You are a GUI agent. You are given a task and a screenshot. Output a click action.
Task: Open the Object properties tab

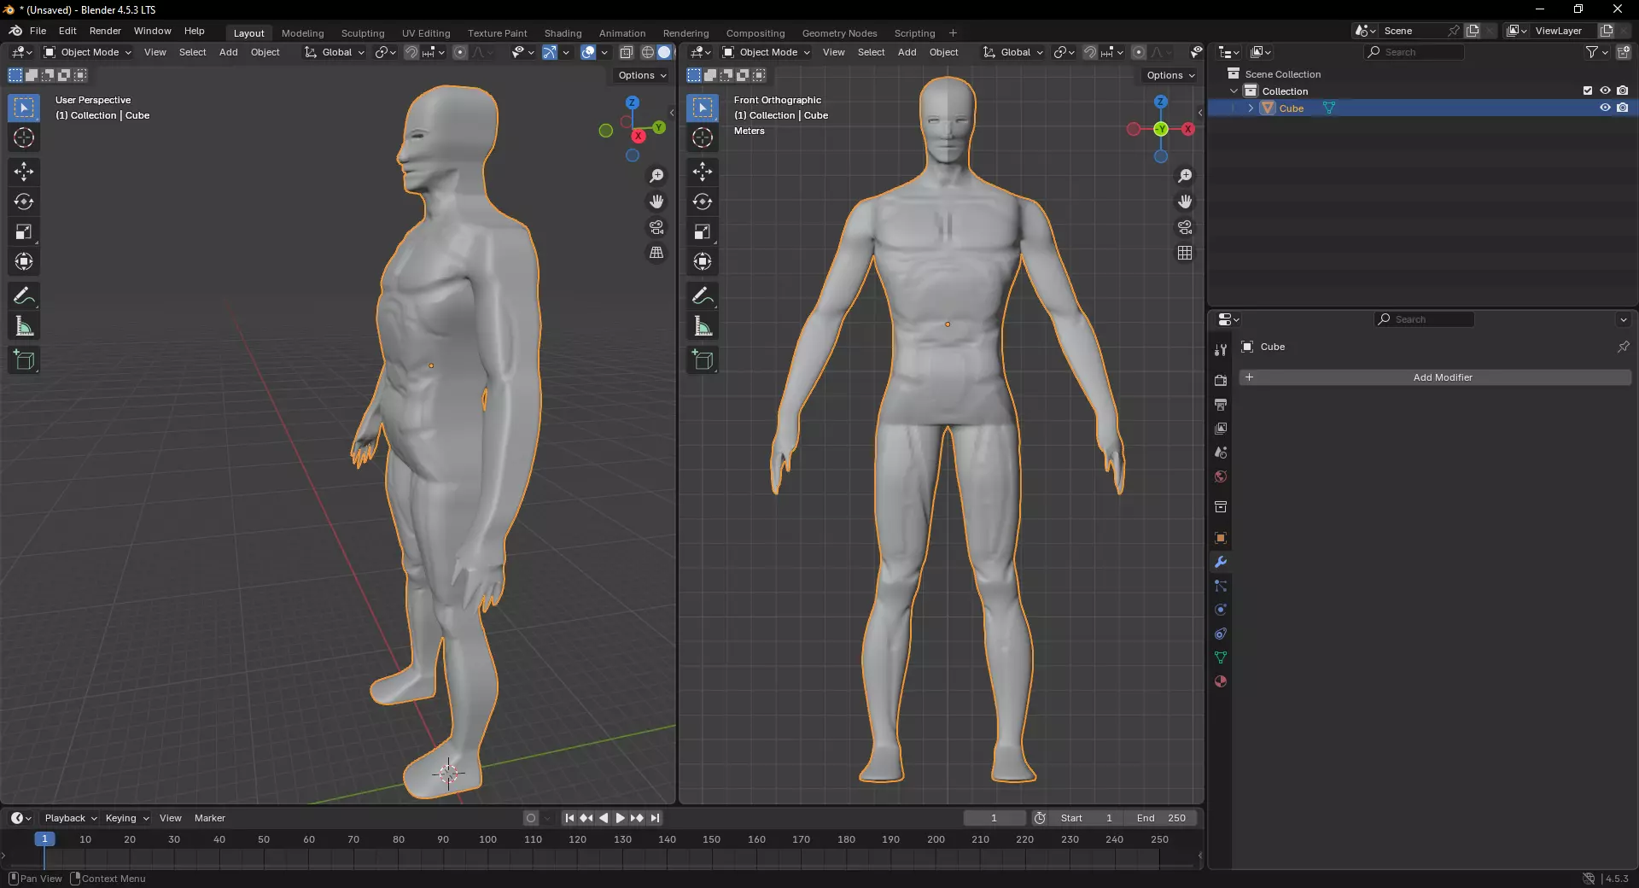point(1221,538)
